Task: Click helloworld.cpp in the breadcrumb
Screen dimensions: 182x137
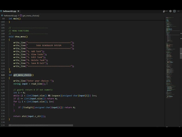Action: coord(11,16)
